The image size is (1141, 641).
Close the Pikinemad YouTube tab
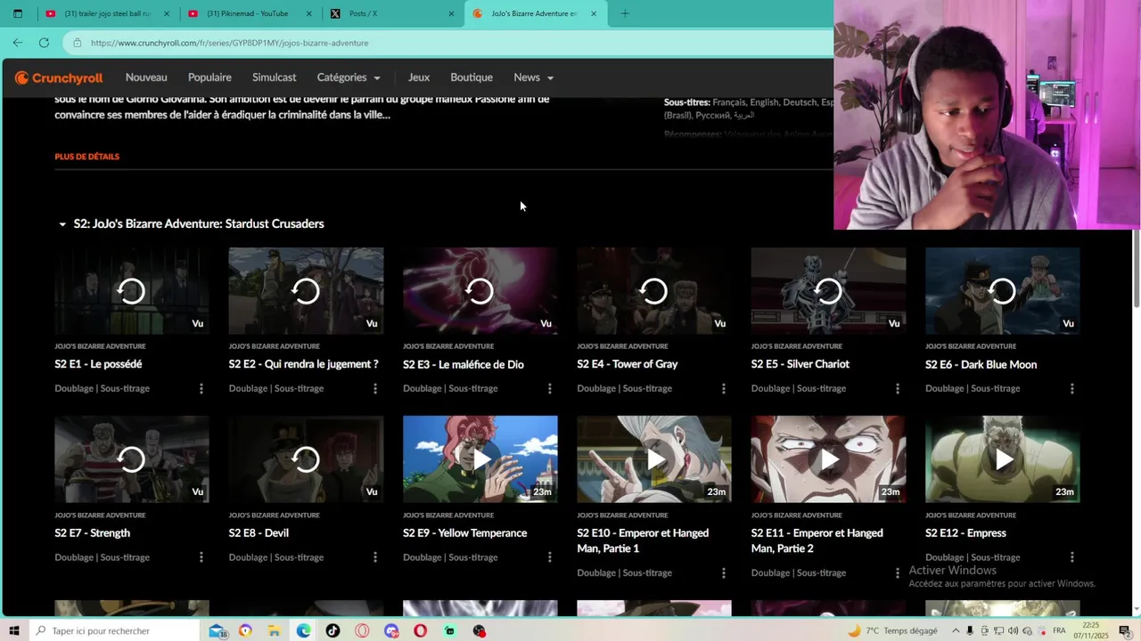(x=308, y=13)
